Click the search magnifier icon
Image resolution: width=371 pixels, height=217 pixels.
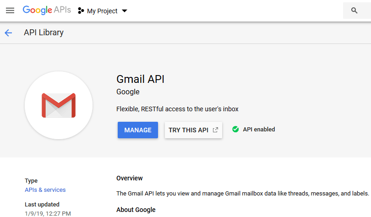(x=354, y=11)
